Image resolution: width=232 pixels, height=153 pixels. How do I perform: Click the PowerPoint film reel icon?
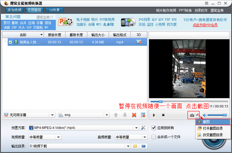(x=66, y=22)
